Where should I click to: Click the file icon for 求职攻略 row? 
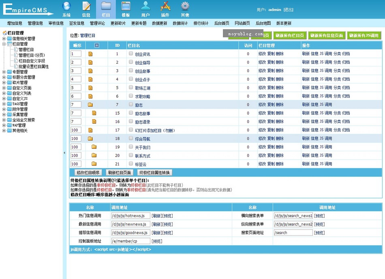click(x=90, y=96)
